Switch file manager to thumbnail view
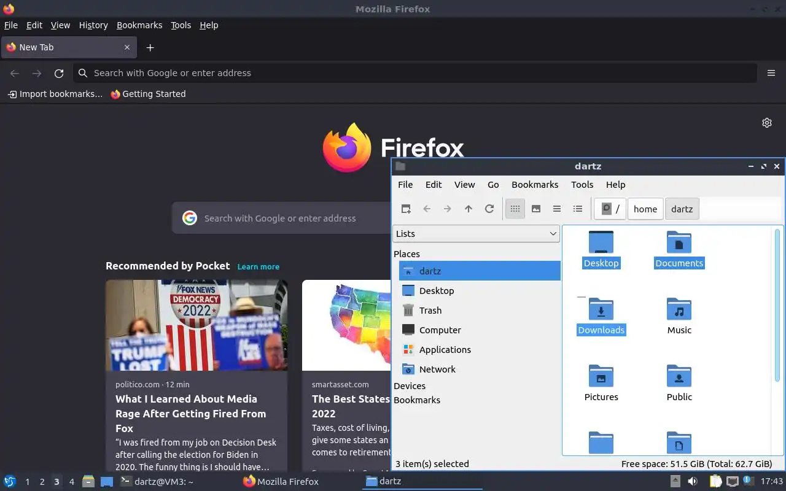 click(x=536, y=209)
